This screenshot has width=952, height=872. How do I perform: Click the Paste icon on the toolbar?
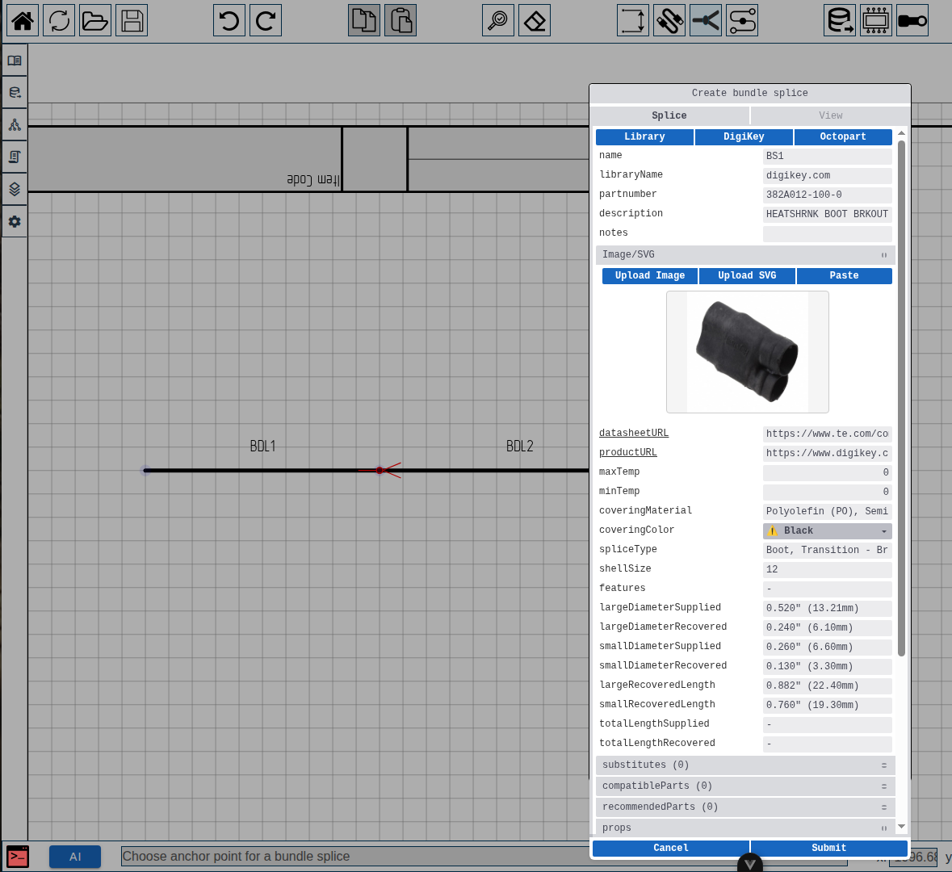pyautogui.click(x=401, y=20)
